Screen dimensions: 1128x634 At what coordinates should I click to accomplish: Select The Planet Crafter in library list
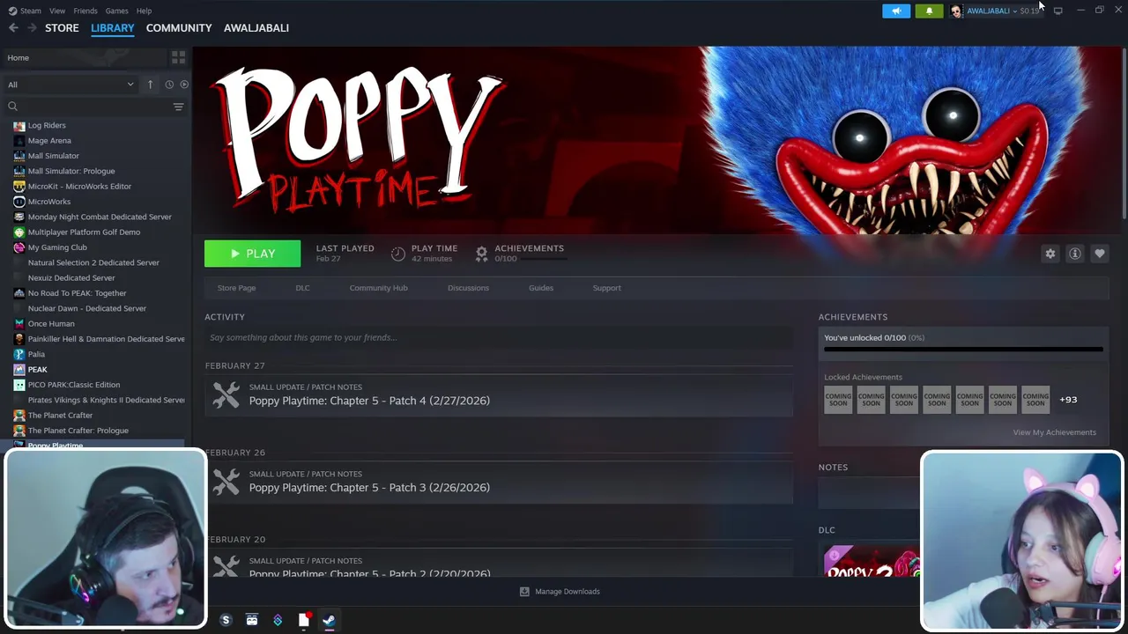point(60,416)
